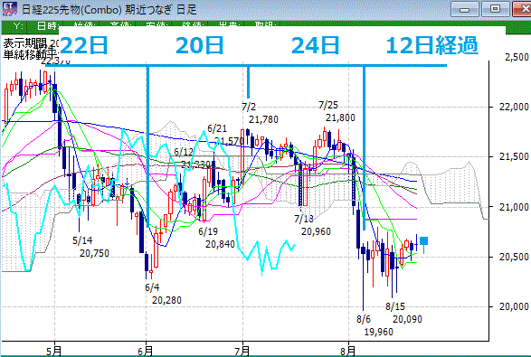
Task: Click the ET application icon in title bar
Action: (9, 8)
